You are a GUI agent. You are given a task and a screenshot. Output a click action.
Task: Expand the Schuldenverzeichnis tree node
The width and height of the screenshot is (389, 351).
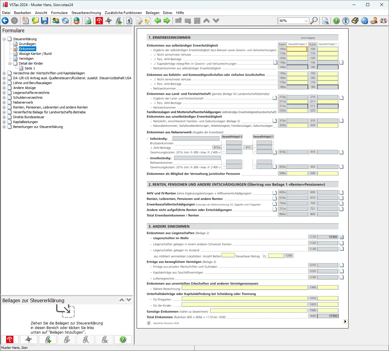coord(4,97)
